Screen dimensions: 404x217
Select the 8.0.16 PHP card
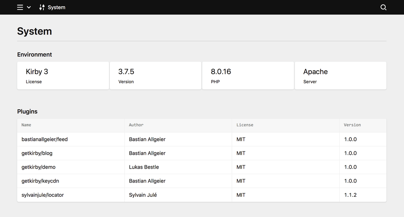pyautogui.click(x=248, y=76)
